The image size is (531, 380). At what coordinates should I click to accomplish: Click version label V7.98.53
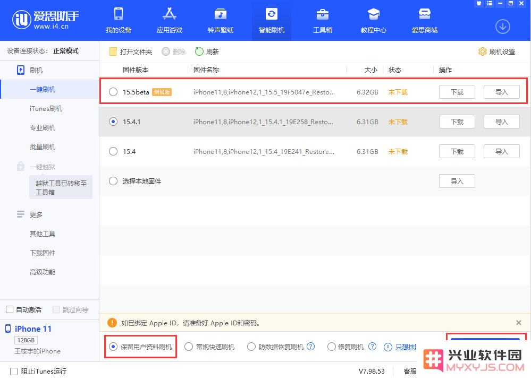click(372, 371)
